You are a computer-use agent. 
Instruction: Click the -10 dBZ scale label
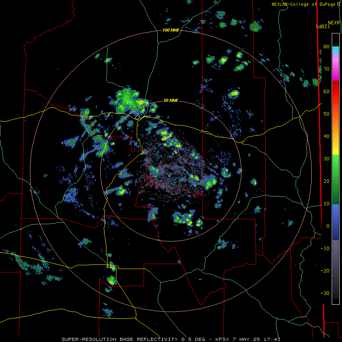point(325,249)
